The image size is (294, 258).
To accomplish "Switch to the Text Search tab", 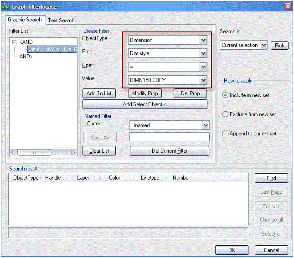I will coord(61,20).
